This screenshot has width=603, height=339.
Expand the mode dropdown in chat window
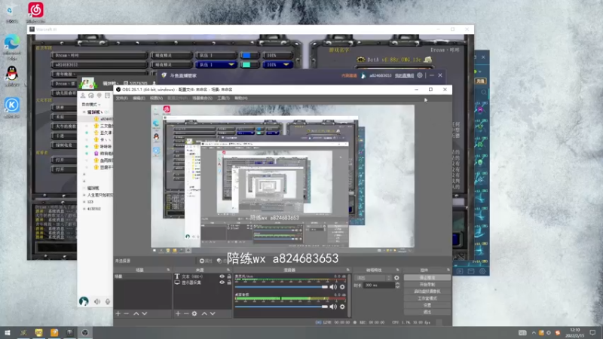point(91,105)
